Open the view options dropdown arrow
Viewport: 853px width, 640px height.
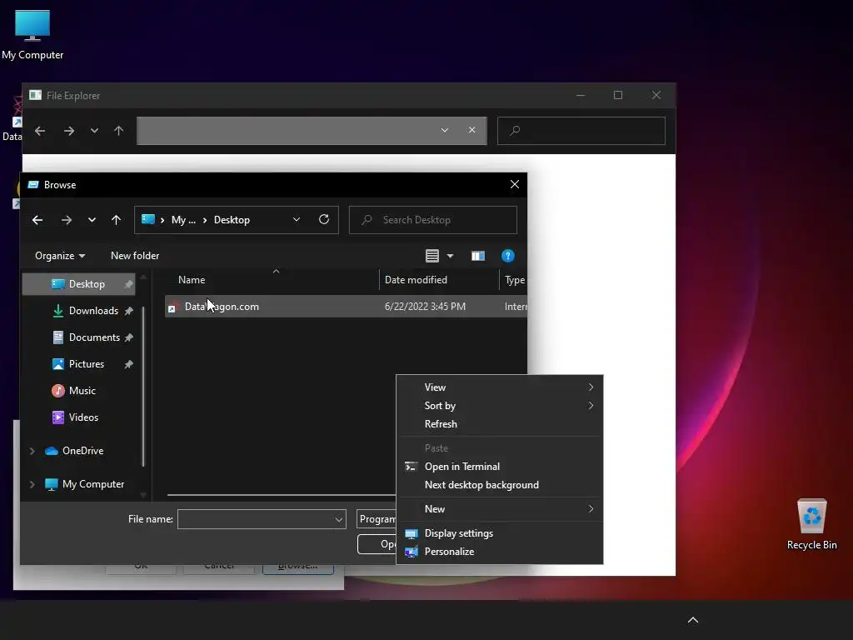tap(450, 256)
